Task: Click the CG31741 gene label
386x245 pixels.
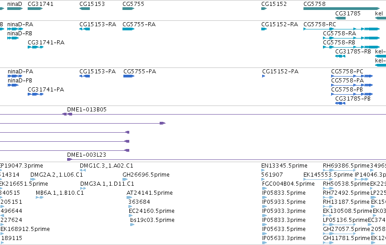Action: (40, 4)
